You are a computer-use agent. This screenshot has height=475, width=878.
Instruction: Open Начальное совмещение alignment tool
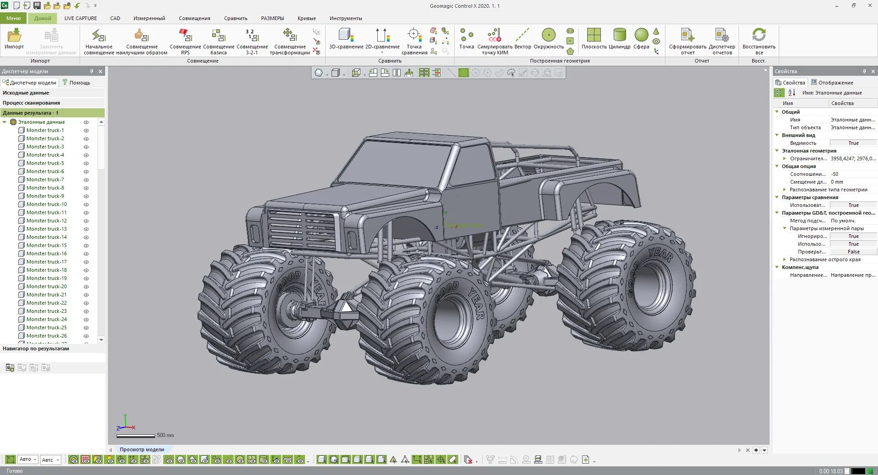[99, 41]
